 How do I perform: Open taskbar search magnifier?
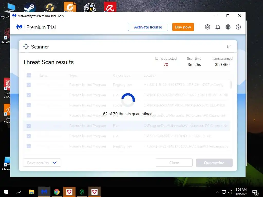(18, 192)
